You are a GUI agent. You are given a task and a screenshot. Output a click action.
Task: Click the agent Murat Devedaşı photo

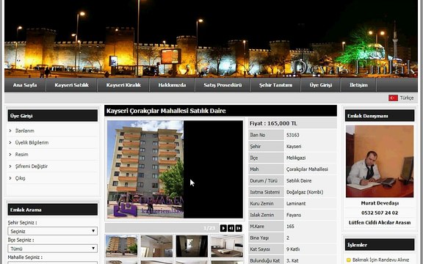click(380, 161)
